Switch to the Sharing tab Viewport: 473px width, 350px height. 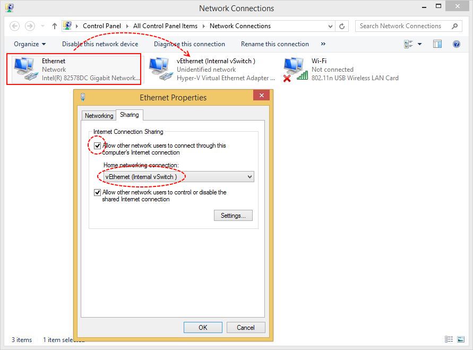tap(130, 115)
